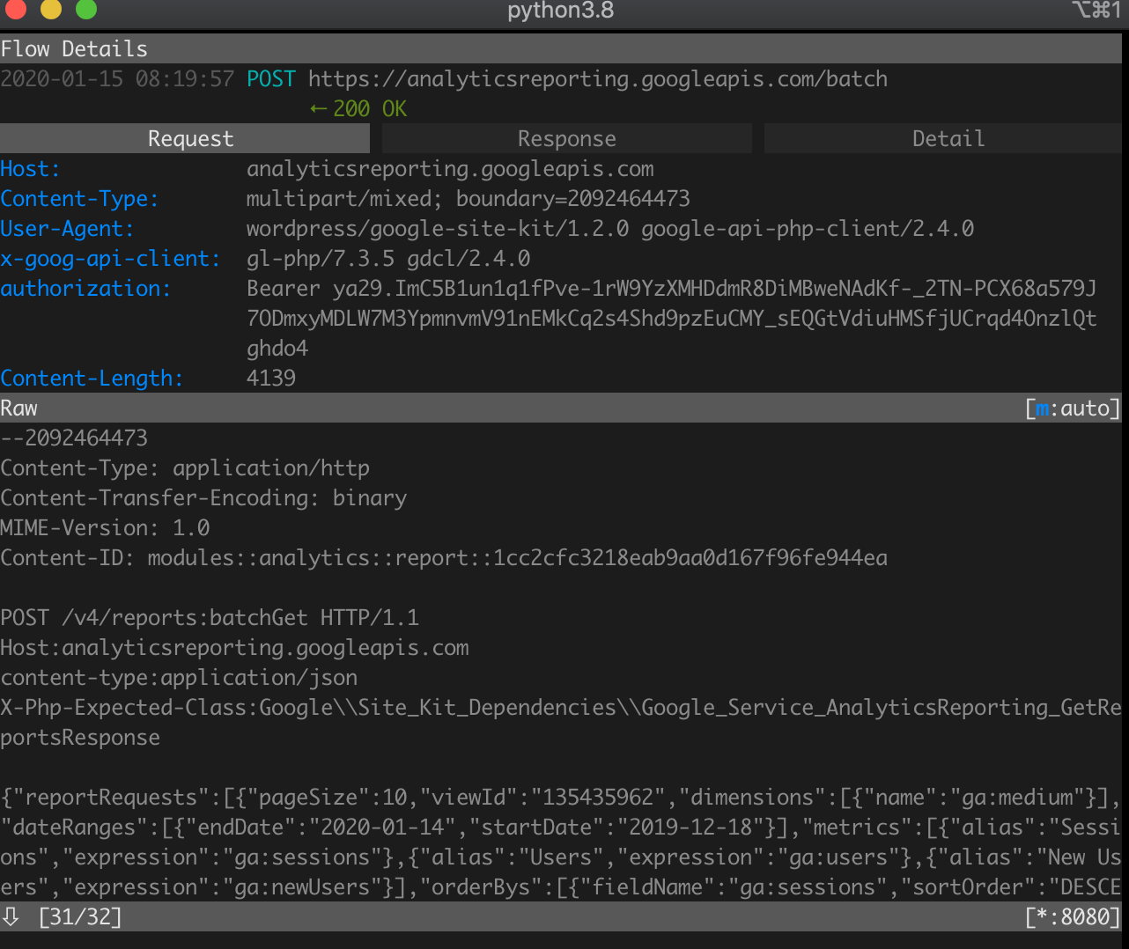This screenshot has width=1129, height=949.
Task: Click the Content-Type: application/http line
Action: pyautogui.click(x=185, y=468)
